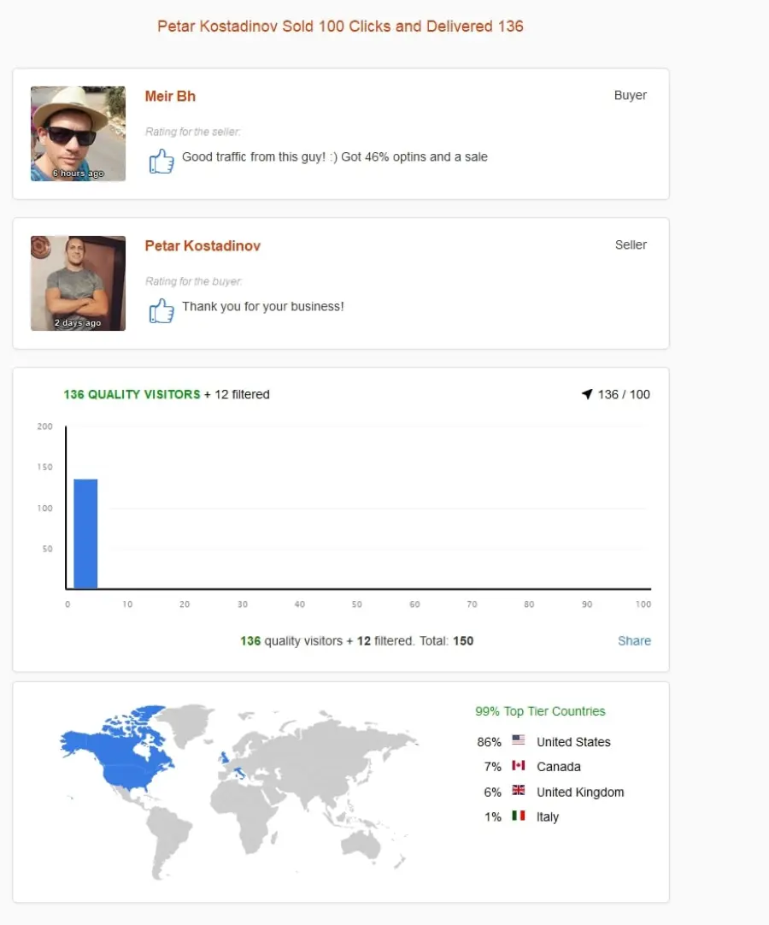The height and width of the screenshot is (925, 769).
Task: Click the "6%" percentage value
Action: point(492,792)
